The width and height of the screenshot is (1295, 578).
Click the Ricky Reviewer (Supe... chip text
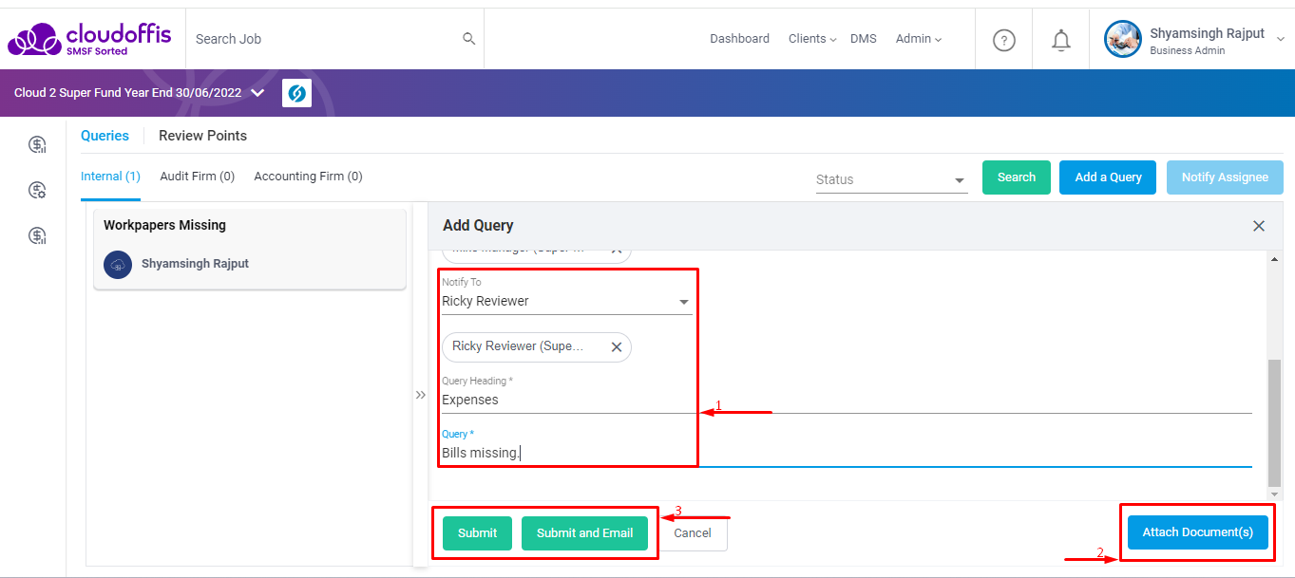[x=518, y=346]
